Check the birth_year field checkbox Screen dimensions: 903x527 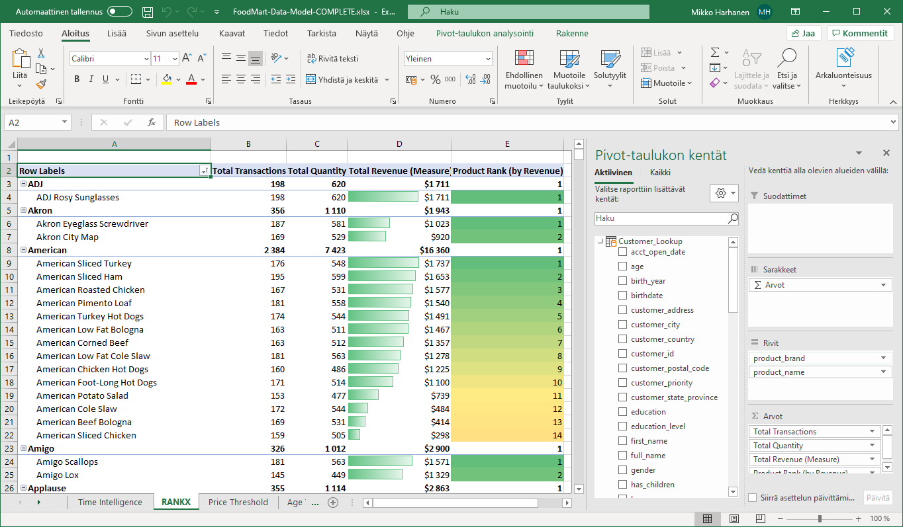click(x=622, y=281)
